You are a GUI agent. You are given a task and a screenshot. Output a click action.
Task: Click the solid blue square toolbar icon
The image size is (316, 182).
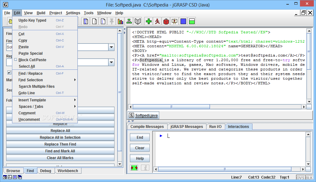183,21
